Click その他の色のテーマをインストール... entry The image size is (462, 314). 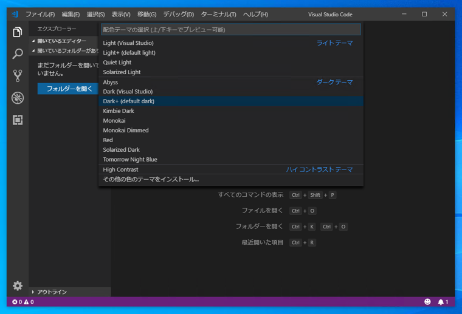coord(231,179)
